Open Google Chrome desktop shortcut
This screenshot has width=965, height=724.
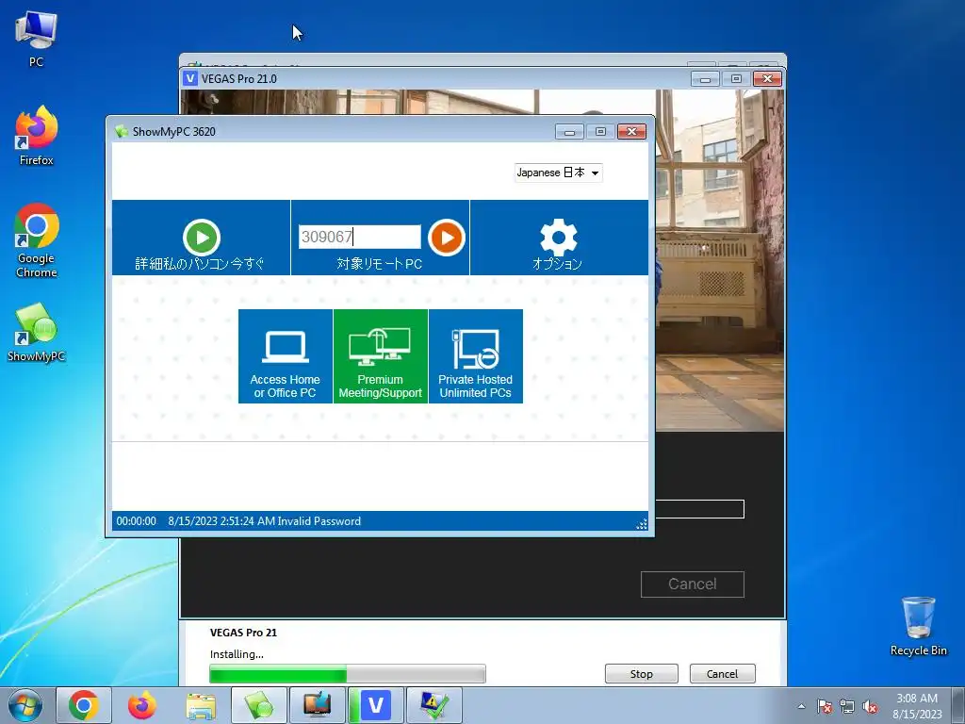click(x=37, y=240)
